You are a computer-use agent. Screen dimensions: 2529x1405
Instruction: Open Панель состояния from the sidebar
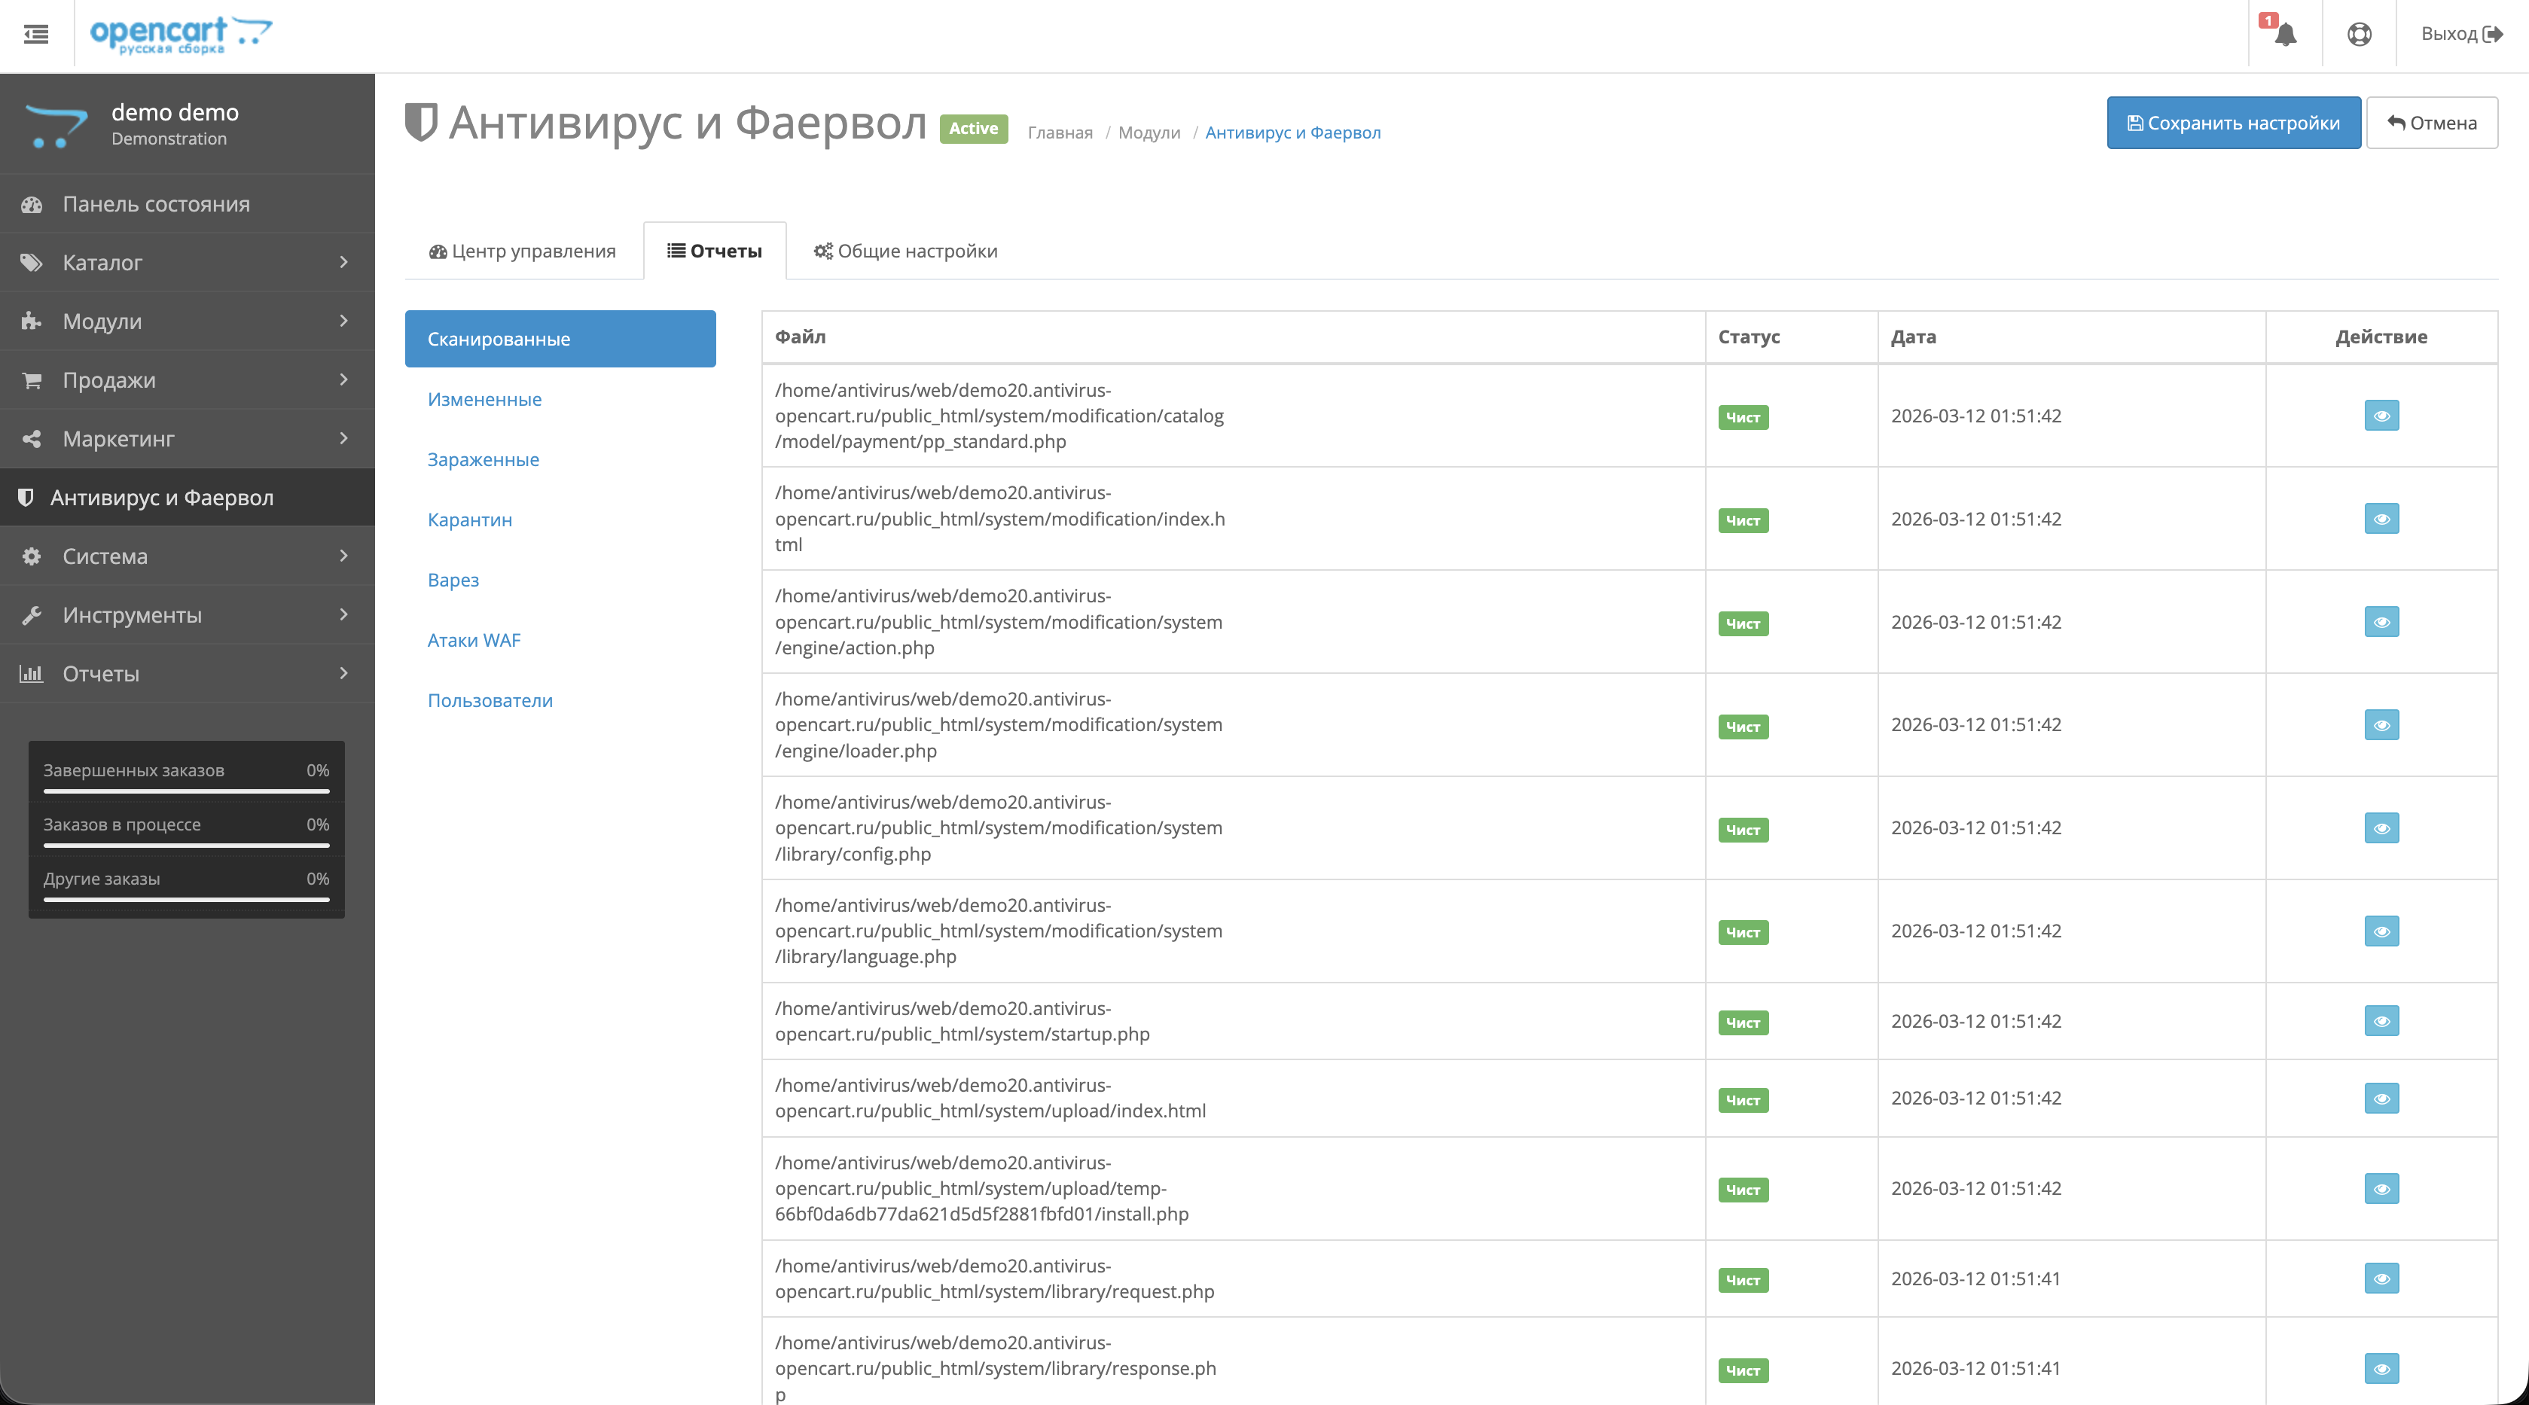(156, 204)
